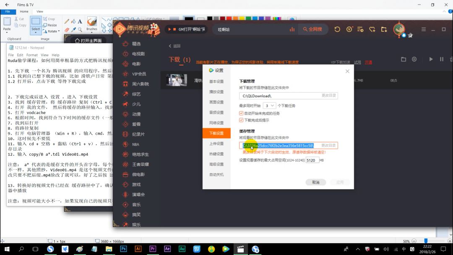The height and width of the screenshot is (255, 453).
Task: Open the Edit menu in Notepad
Action: (20, 55)
